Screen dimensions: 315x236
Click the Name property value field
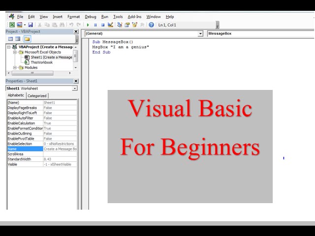(60, 149)
